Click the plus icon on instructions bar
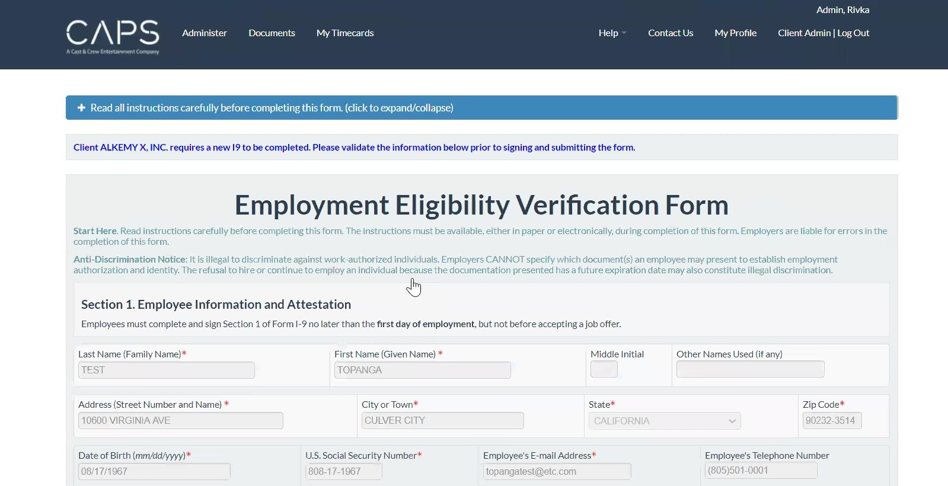This screenshot has height=486, width=948. 81,108
